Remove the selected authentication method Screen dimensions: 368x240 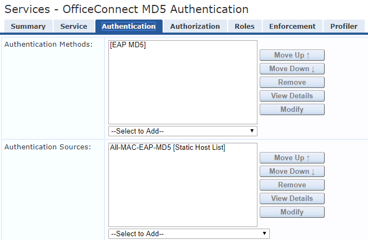292,83
